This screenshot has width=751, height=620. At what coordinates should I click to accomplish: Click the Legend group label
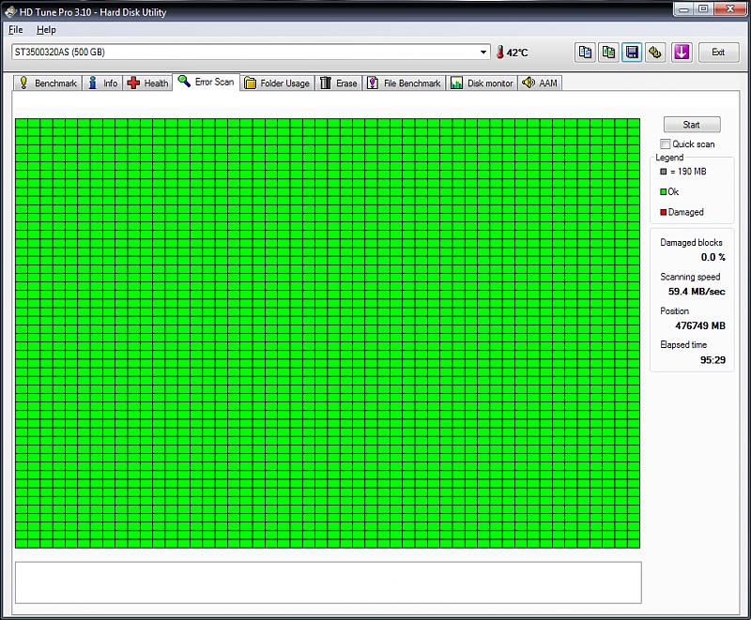click(669, 158)
